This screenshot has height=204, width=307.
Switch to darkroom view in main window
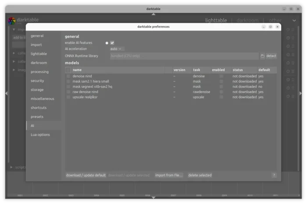pyautogui.click(x=247, y=20)
